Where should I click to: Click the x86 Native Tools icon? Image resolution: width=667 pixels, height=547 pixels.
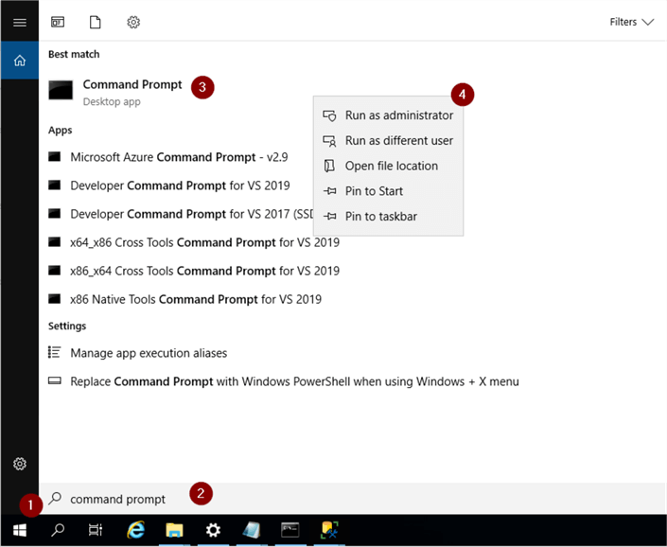click(x=55, y=299)
